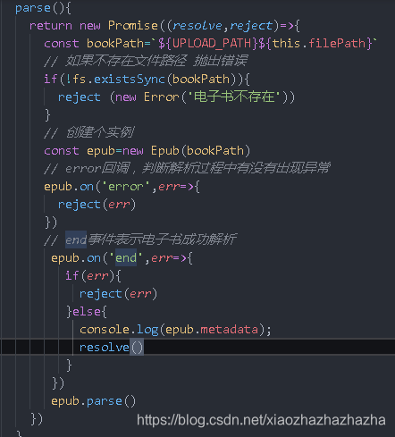This screenshot has width=395, height=437.
Task: Click 'epub.parse()' call
Action: tap(94, 401)
